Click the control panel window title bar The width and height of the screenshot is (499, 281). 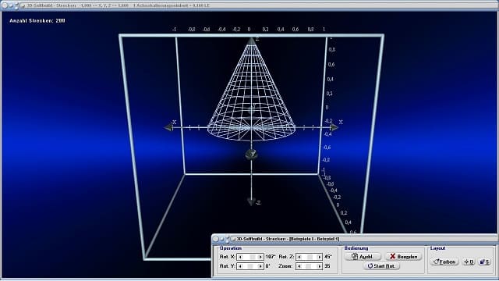(x=355, y=239)
